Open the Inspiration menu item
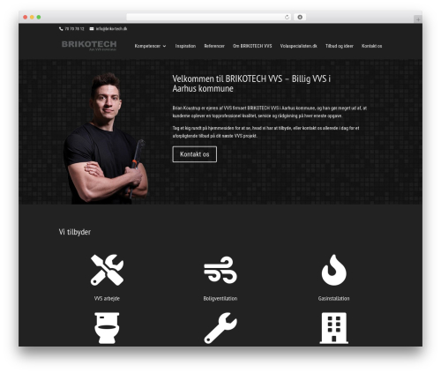Image resolution: width=441 pixels, height=373 pixels. coord(185,46)
